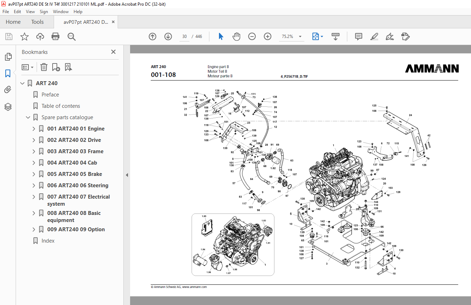This screenshot has height=305, width=471.
Task: Switch to the Tools tab
Action: tap(37, 22)
